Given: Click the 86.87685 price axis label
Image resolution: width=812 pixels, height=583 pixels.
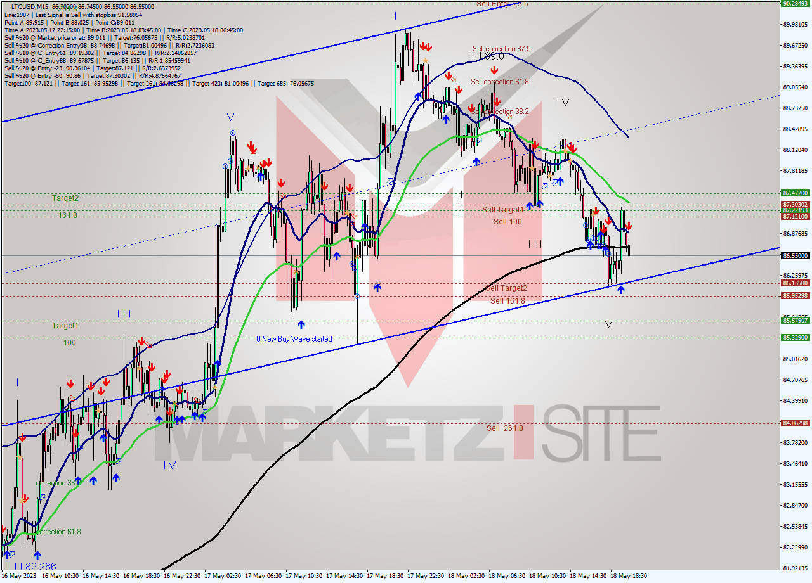Looking at the screenshot, I should pos(795,234).
